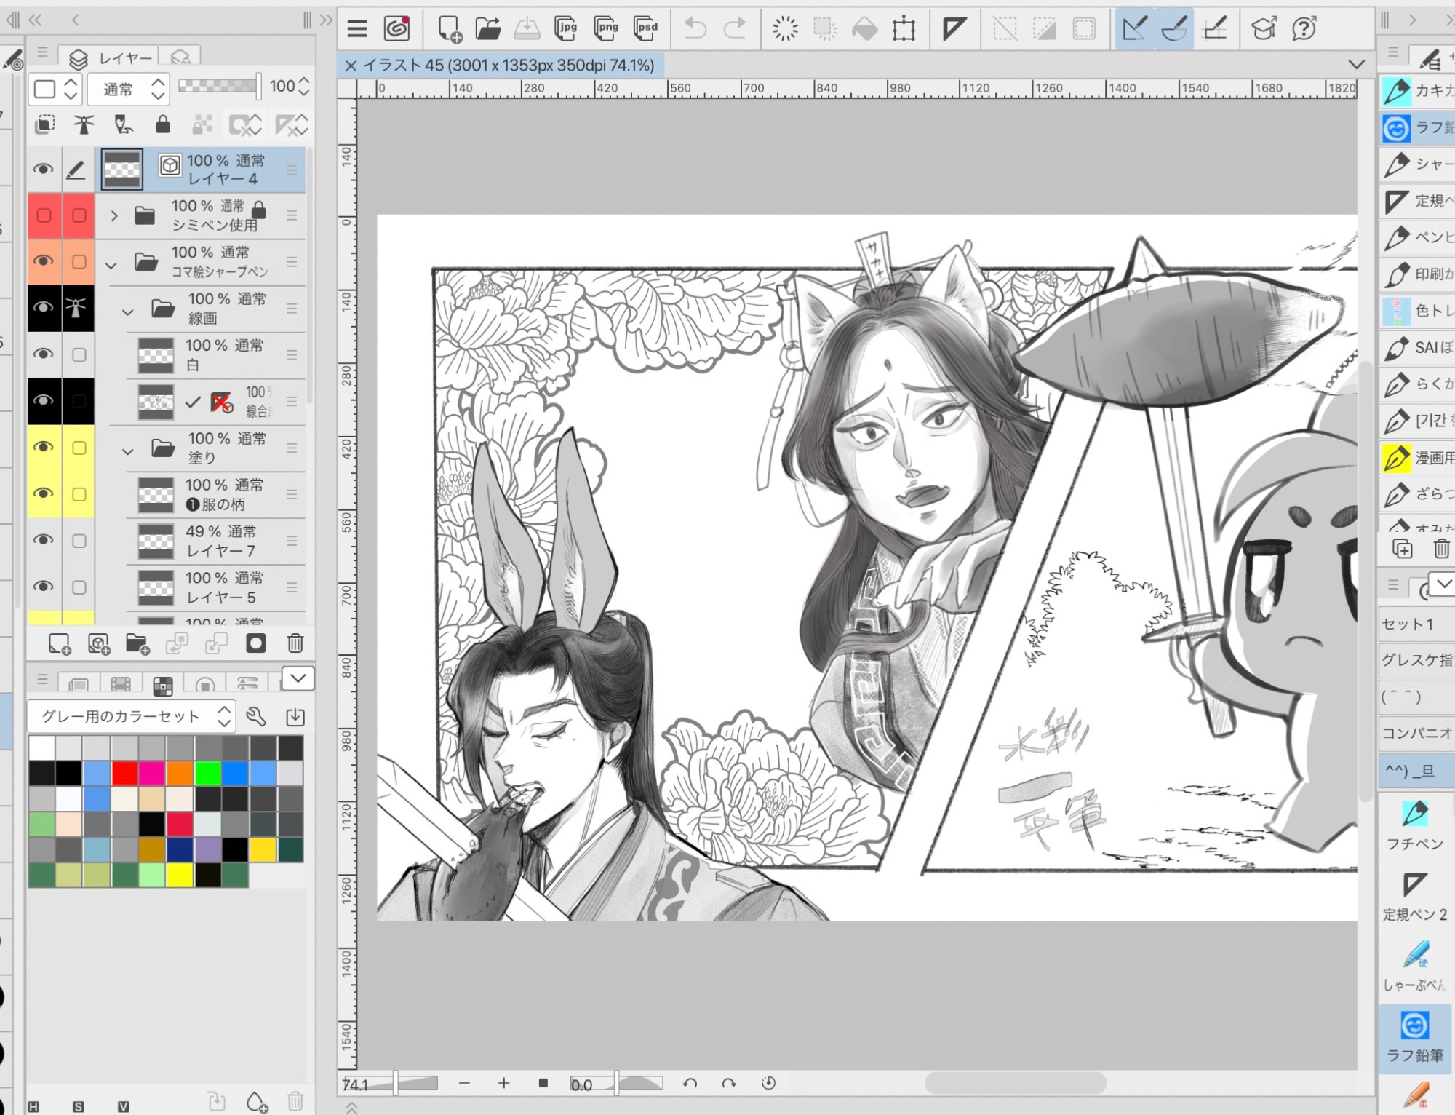Create a new layer folder
1455x1115 pixels.
137,643
